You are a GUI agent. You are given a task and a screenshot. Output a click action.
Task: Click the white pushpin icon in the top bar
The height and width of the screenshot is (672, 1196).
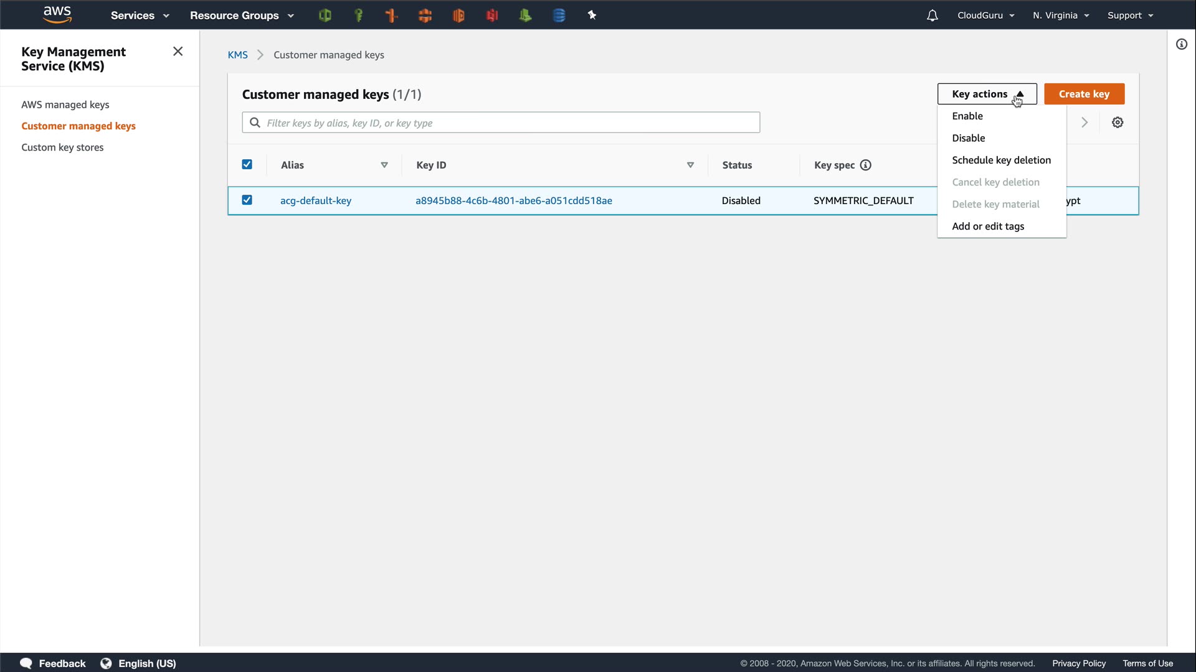pos(592,16)
